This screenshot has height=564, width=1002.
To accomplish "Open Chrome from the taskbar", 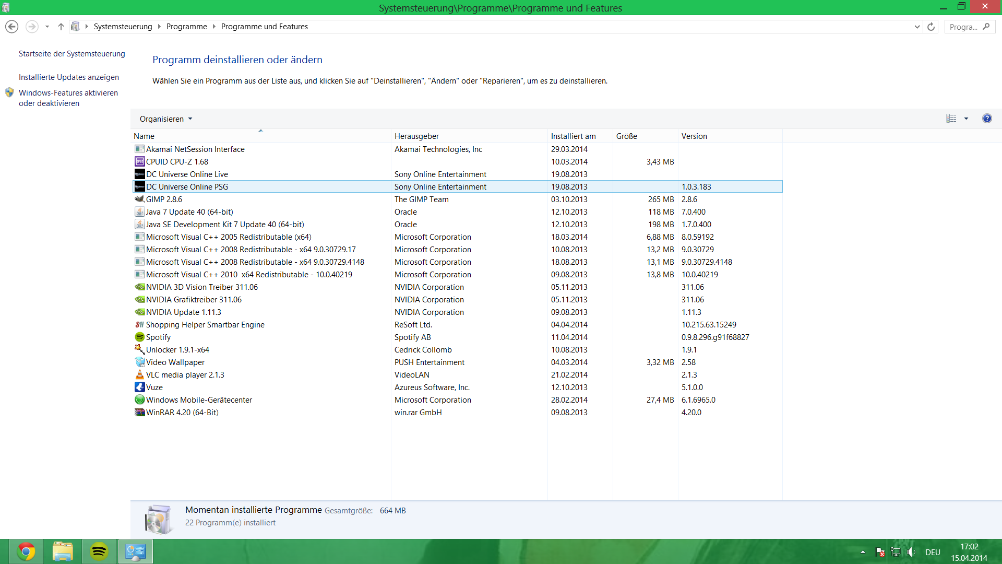I will click(x=26, y=551).
